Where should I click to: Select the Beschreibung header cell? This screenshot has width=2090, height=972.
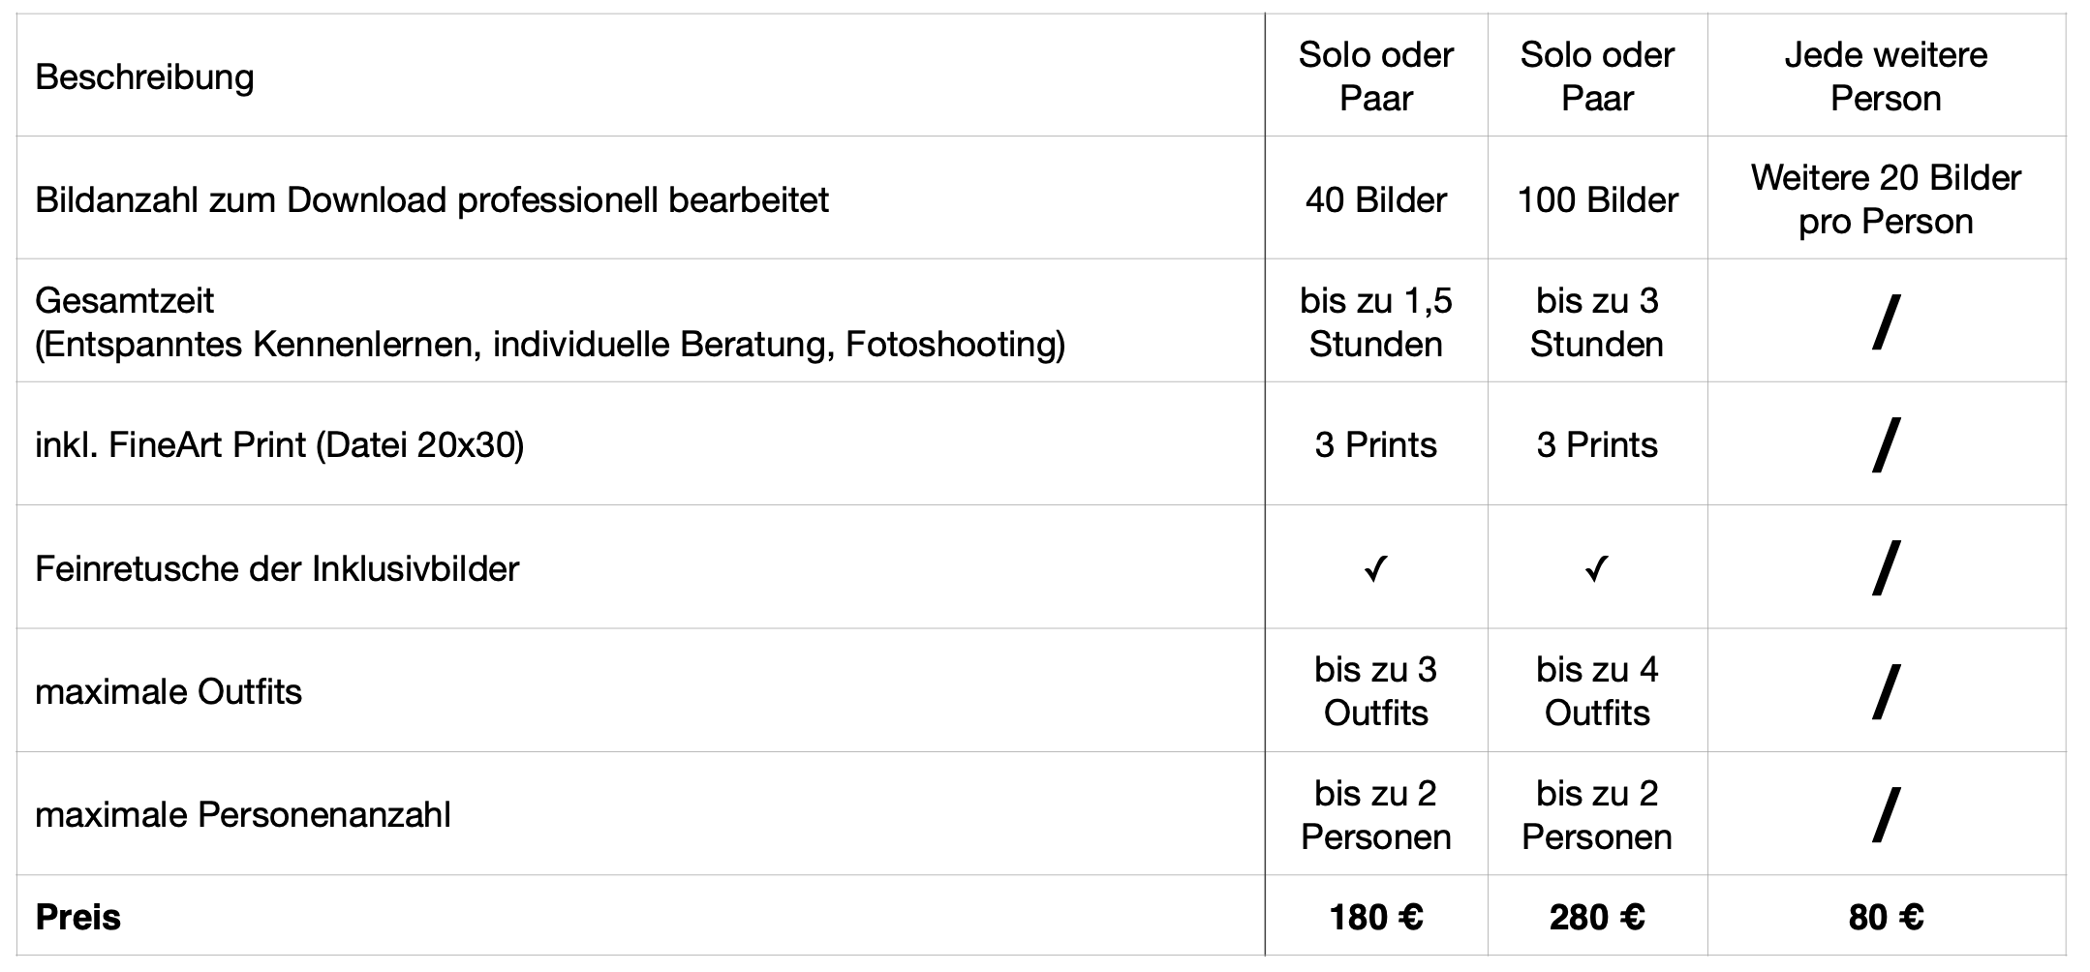[x=144, y=76]
